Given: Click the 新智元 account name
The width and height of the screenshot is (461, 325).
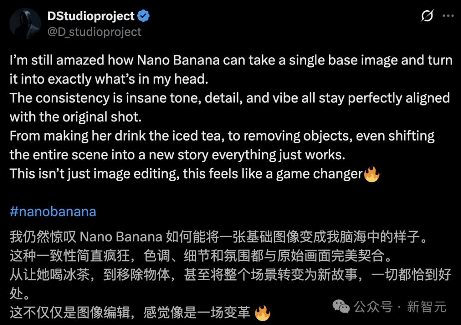Looking at the screenshot, I should tap(426, 307).
